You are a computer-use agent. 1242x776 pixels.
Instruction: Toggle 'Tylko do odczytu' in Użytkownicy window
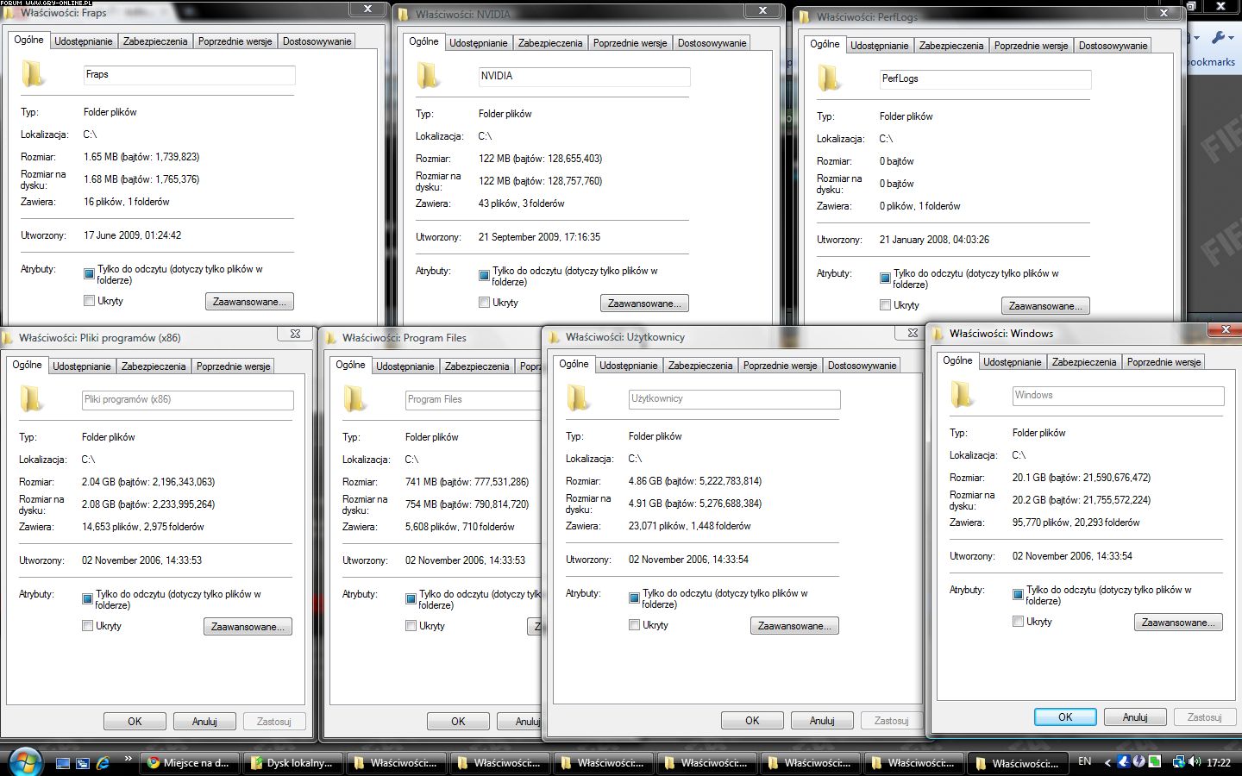pyautogui.click(x=634, y=598)
